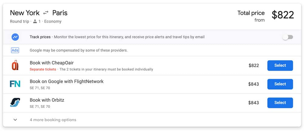Select the Orbitz booking option

[280, 103]
